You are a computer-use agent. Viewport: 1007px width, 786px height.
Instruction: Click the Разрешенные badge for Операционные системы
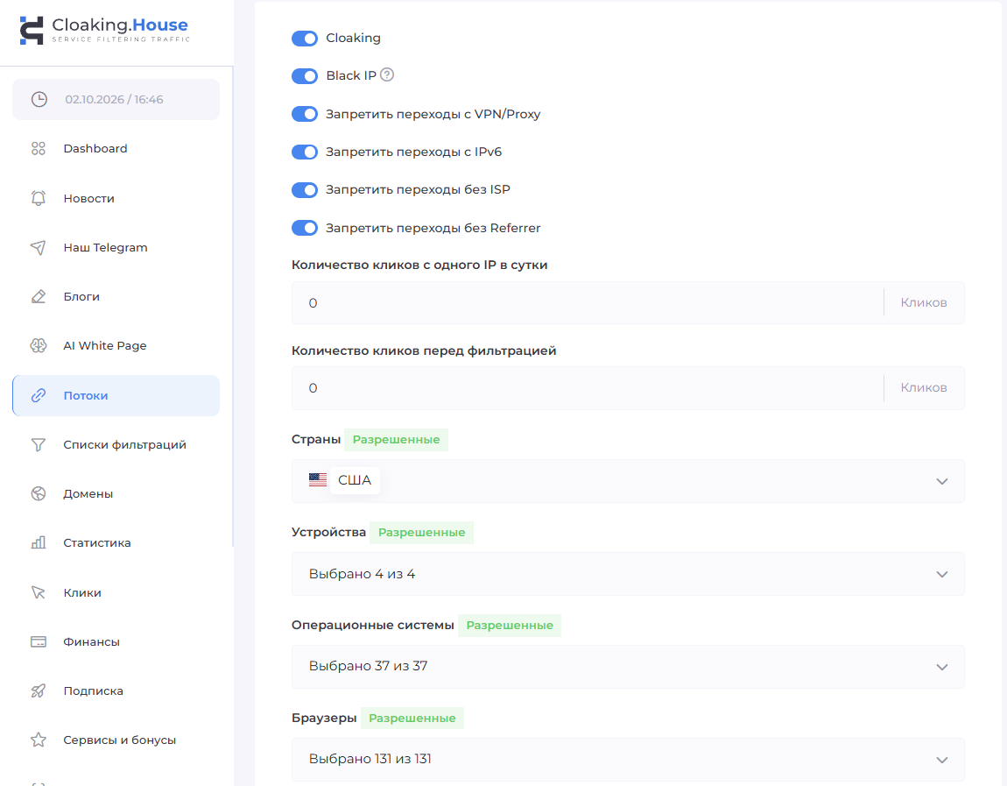click(x=510, y=626)
